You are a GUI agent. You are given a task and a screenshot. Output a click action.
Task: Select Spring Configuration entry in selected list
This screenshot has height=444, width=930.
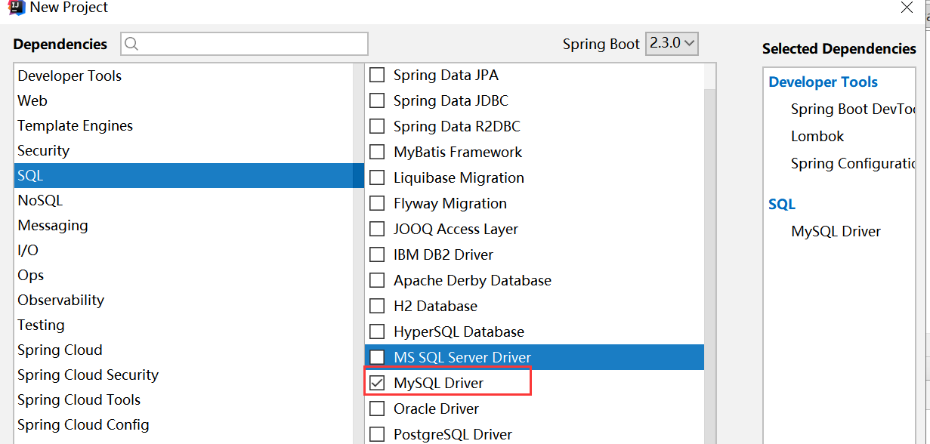pos(853,163)
